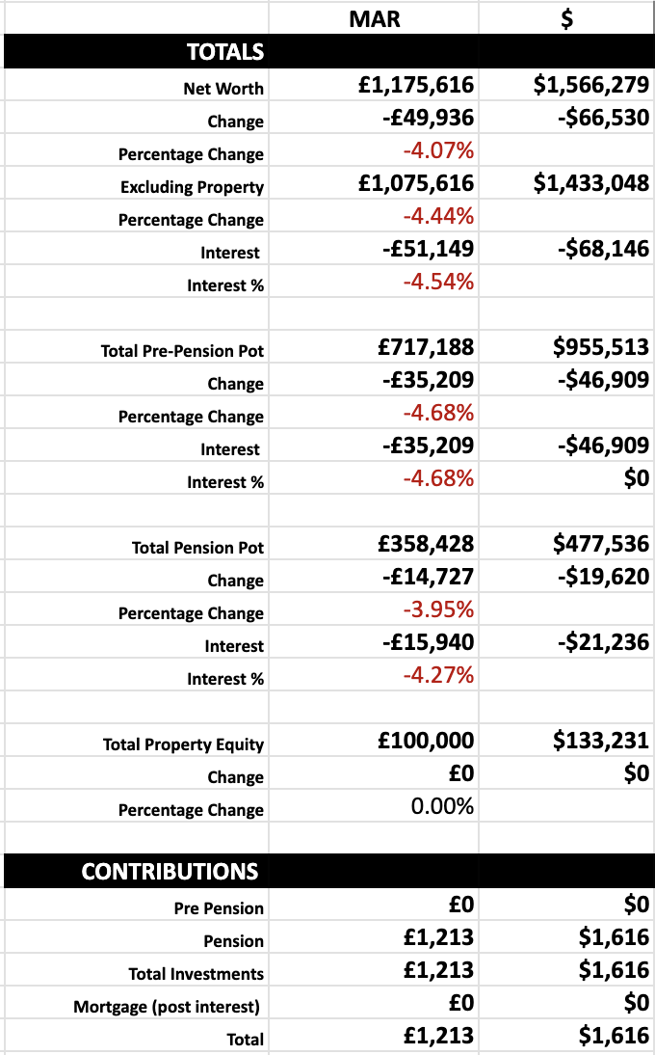Select the -4.07% percentage change cell
Viewport: 655px width, 1055px height.
coord(438,150)
